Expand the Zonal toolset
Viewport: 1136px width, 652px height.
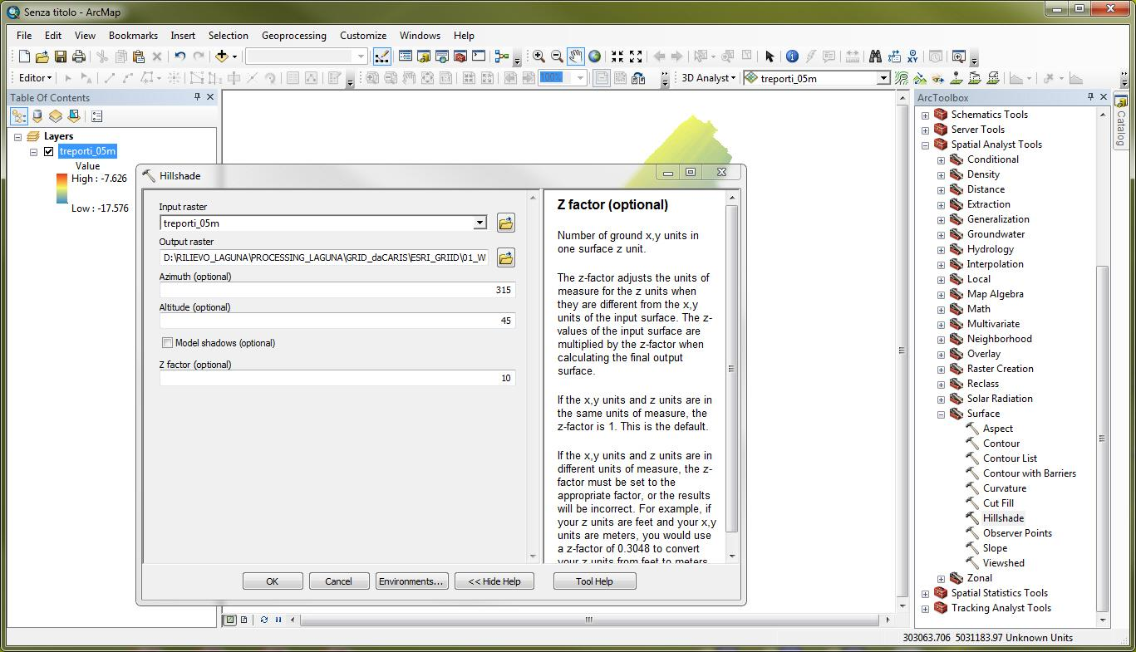pos(941,578)
